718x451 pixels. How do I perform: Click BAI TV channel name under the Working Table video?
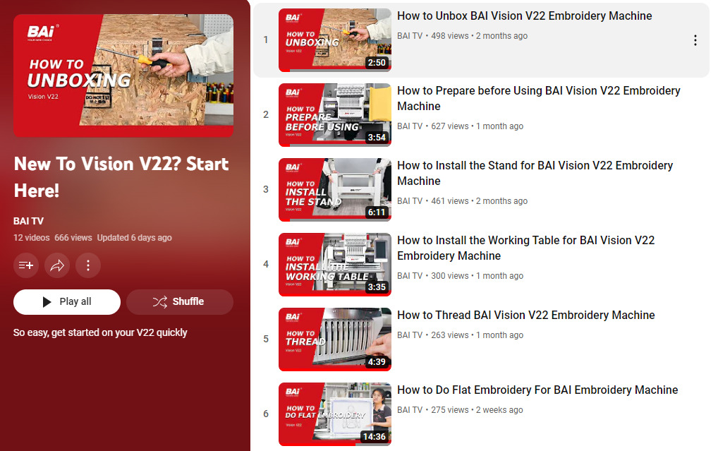(409, 275)
